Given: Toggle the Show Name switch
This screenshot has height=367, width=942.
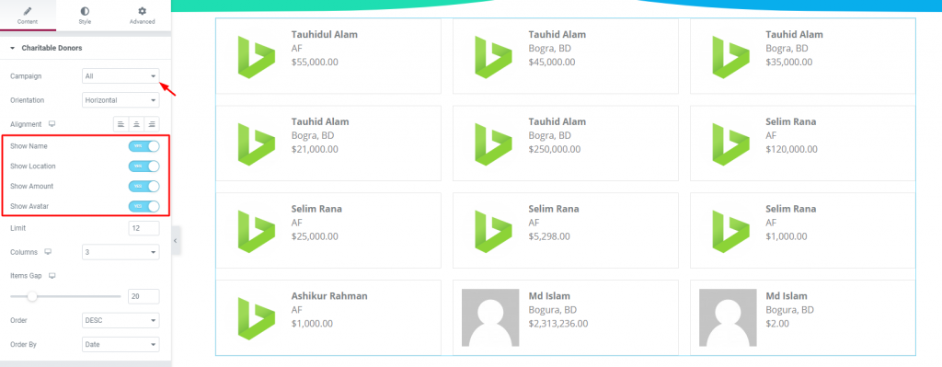Looking at the screenshot, I should [144, 146].
